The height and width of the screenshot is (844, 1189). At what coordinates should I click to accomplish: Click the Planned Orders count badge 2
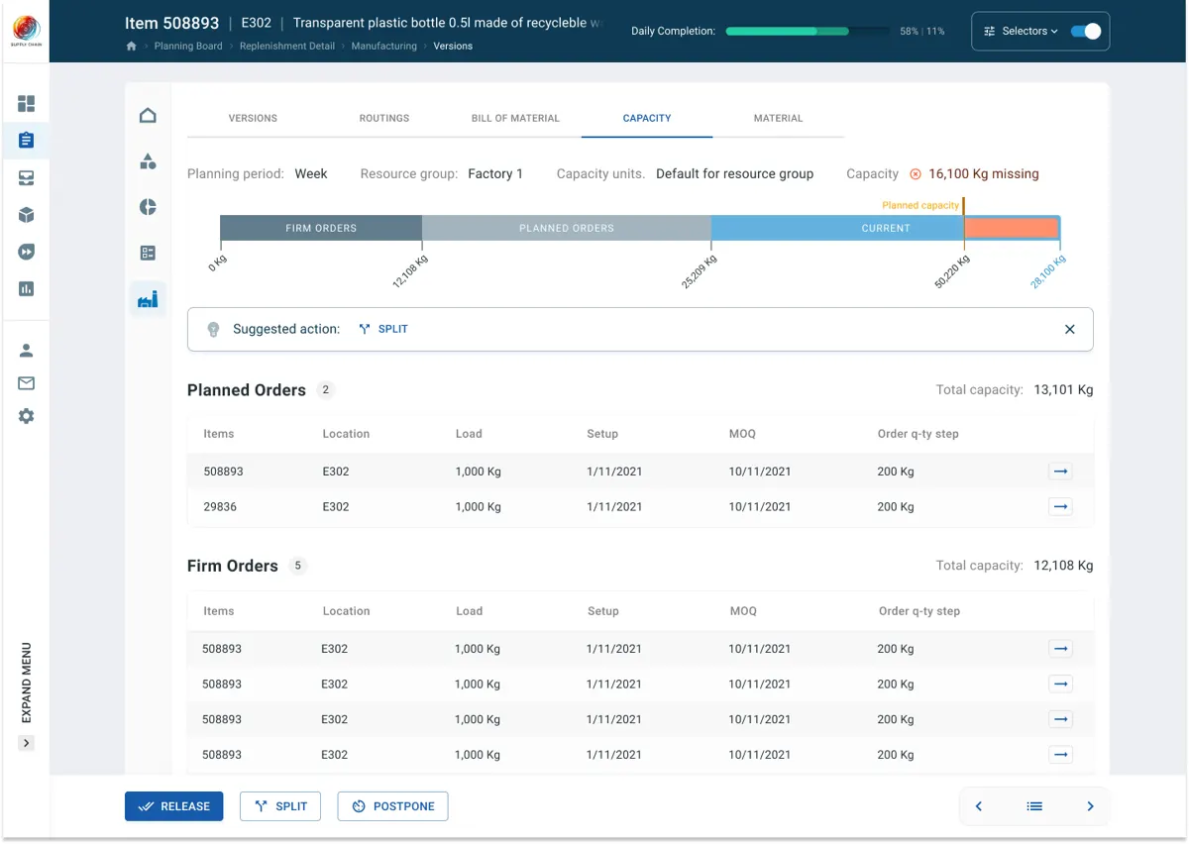pos(326,390)
